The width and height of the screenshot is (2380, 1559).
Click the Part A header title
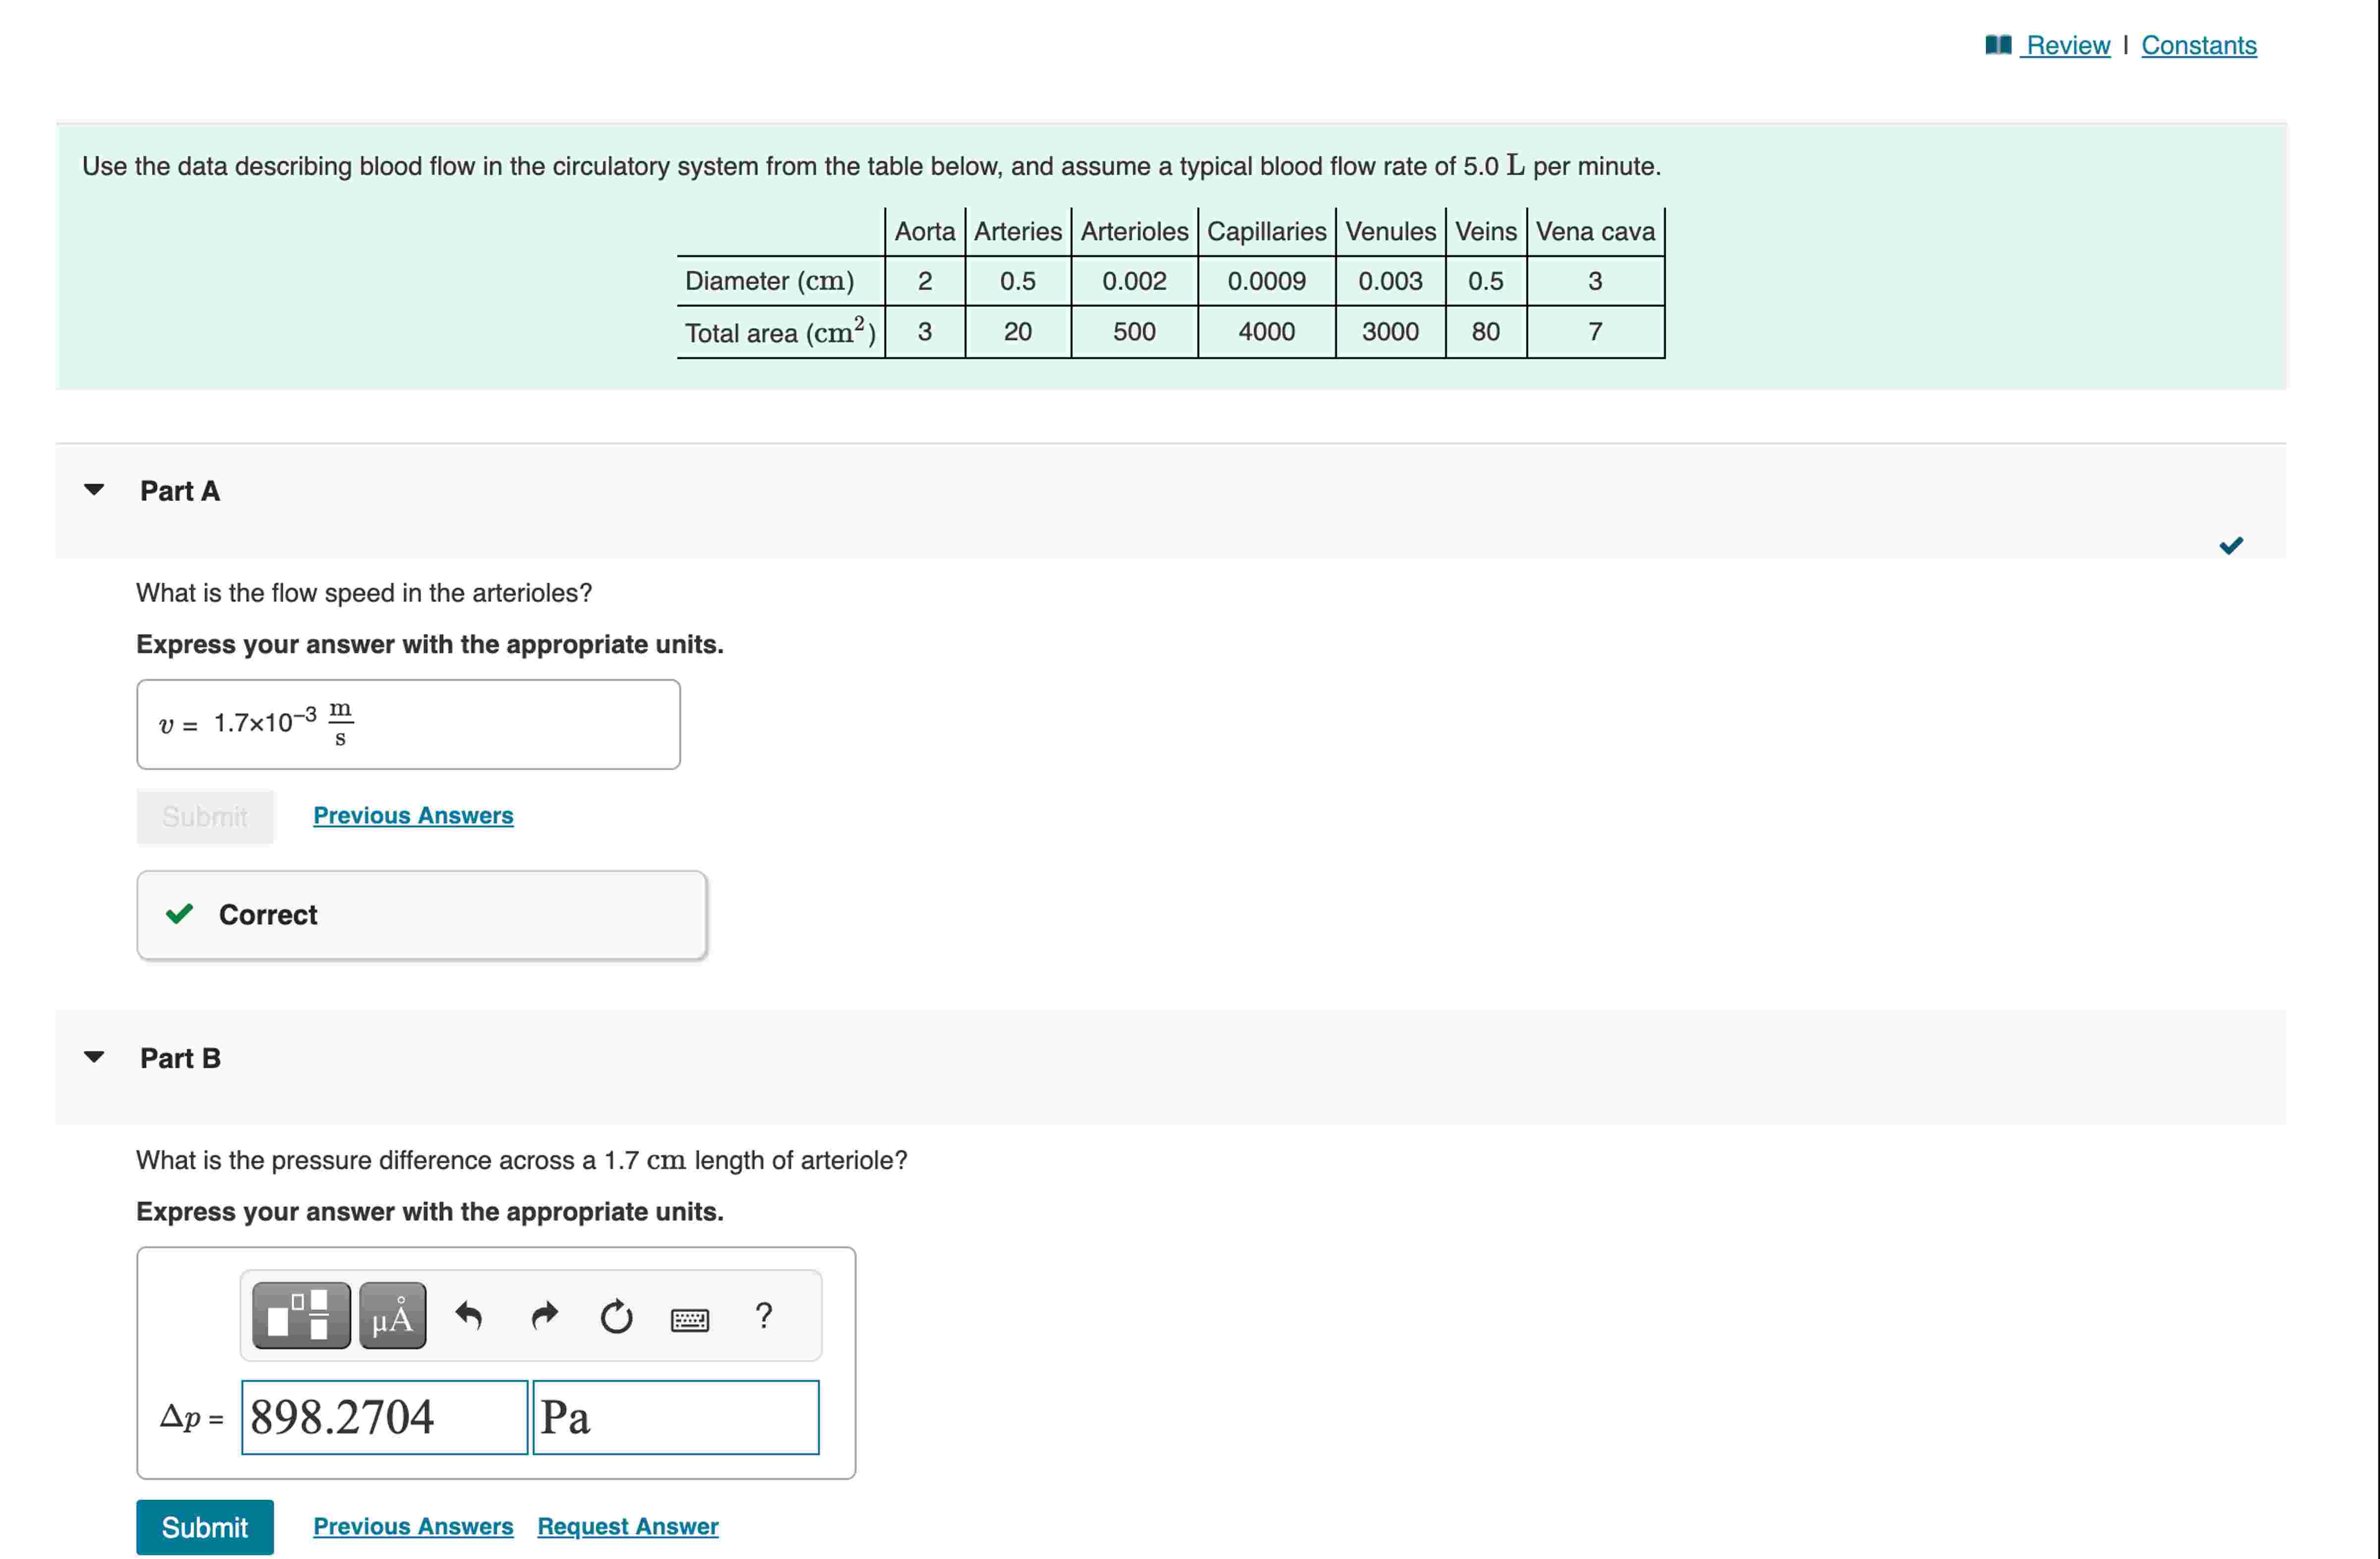point(180,491)
